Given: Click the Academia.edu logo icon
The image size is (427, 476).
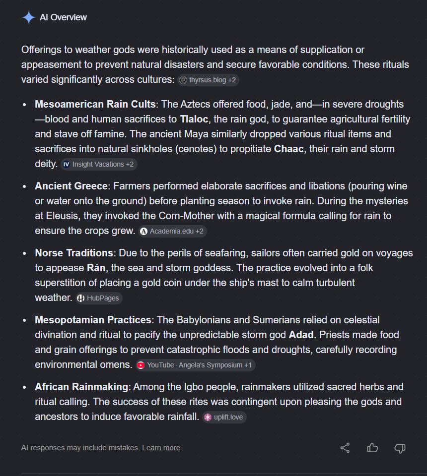Looking at the screenshot, I should [143, 232].
